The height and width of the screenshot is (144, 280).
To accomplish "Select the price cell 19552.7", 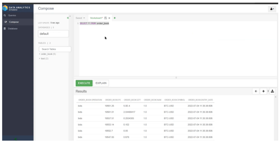I will [x=109, y=131].
